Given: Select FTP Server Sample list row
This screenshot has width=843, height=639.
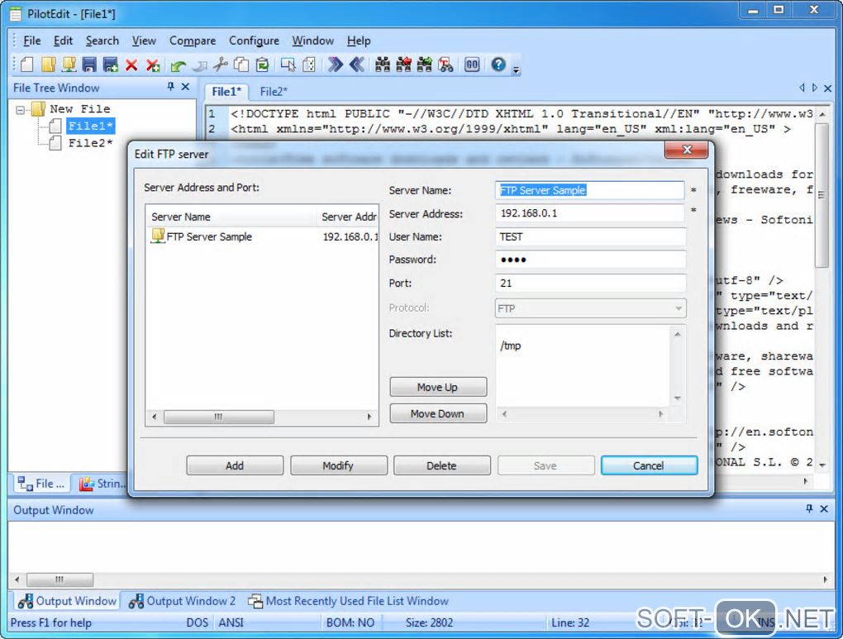Looking at the screenshot, I should (262, 236).
